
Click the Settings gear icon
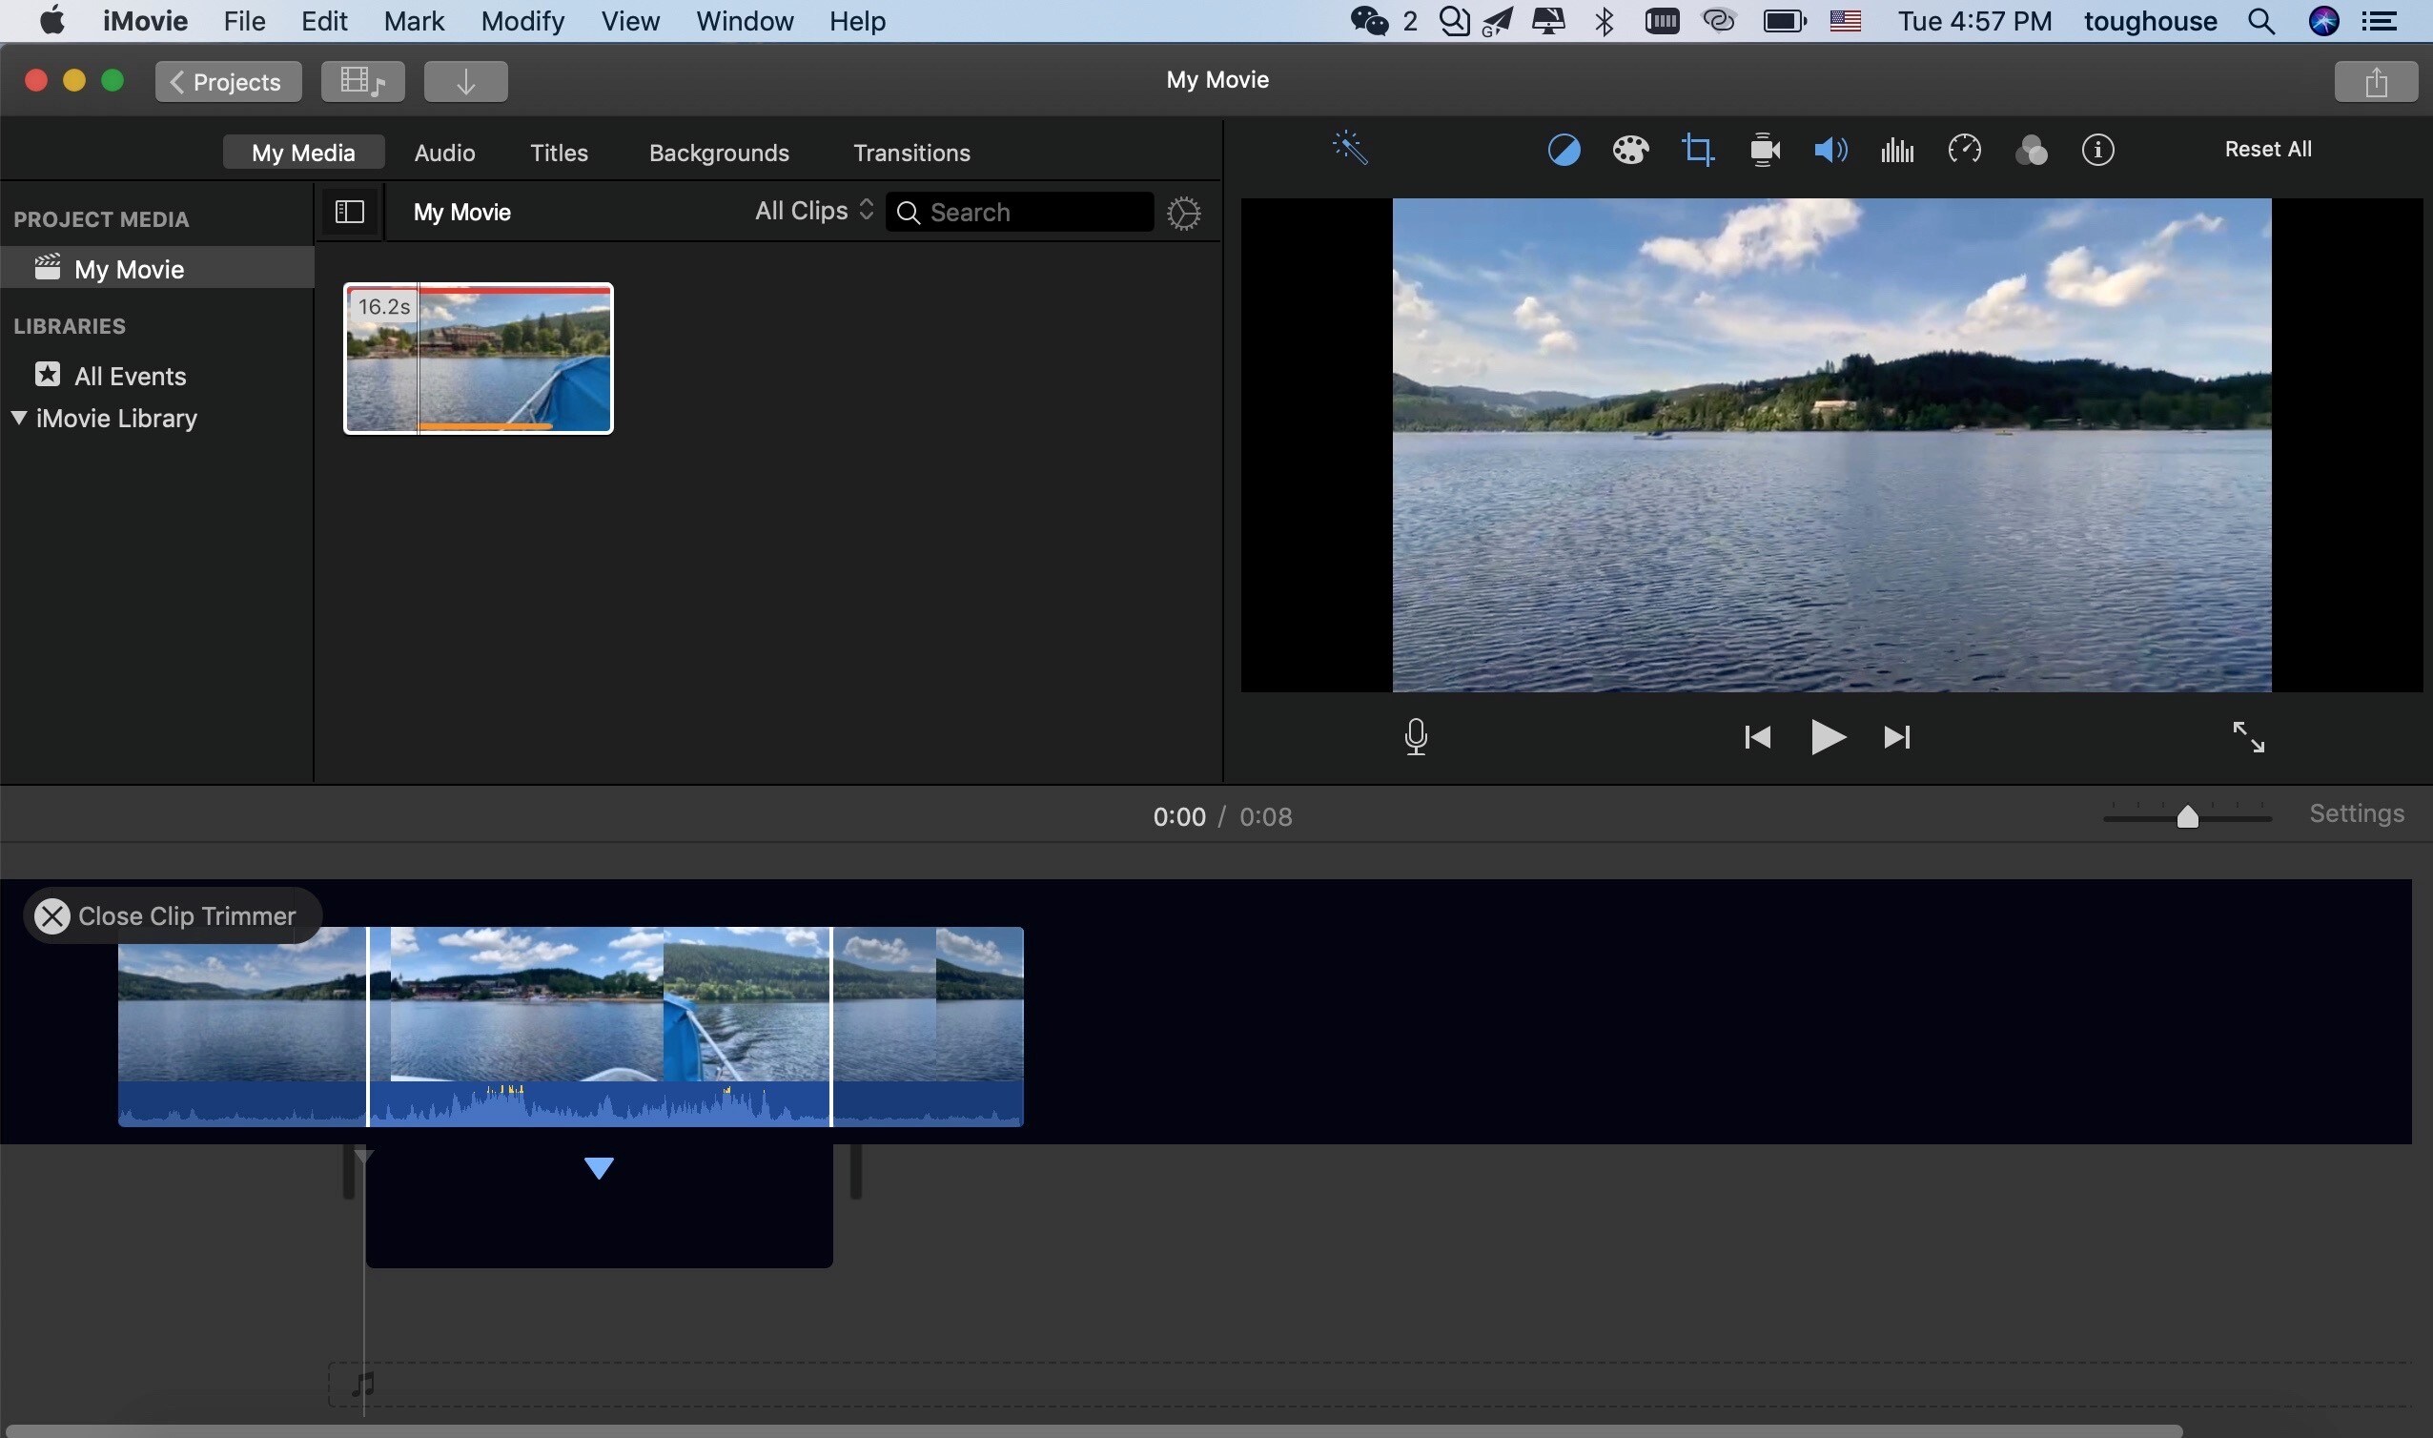(x=1182, y=213)
